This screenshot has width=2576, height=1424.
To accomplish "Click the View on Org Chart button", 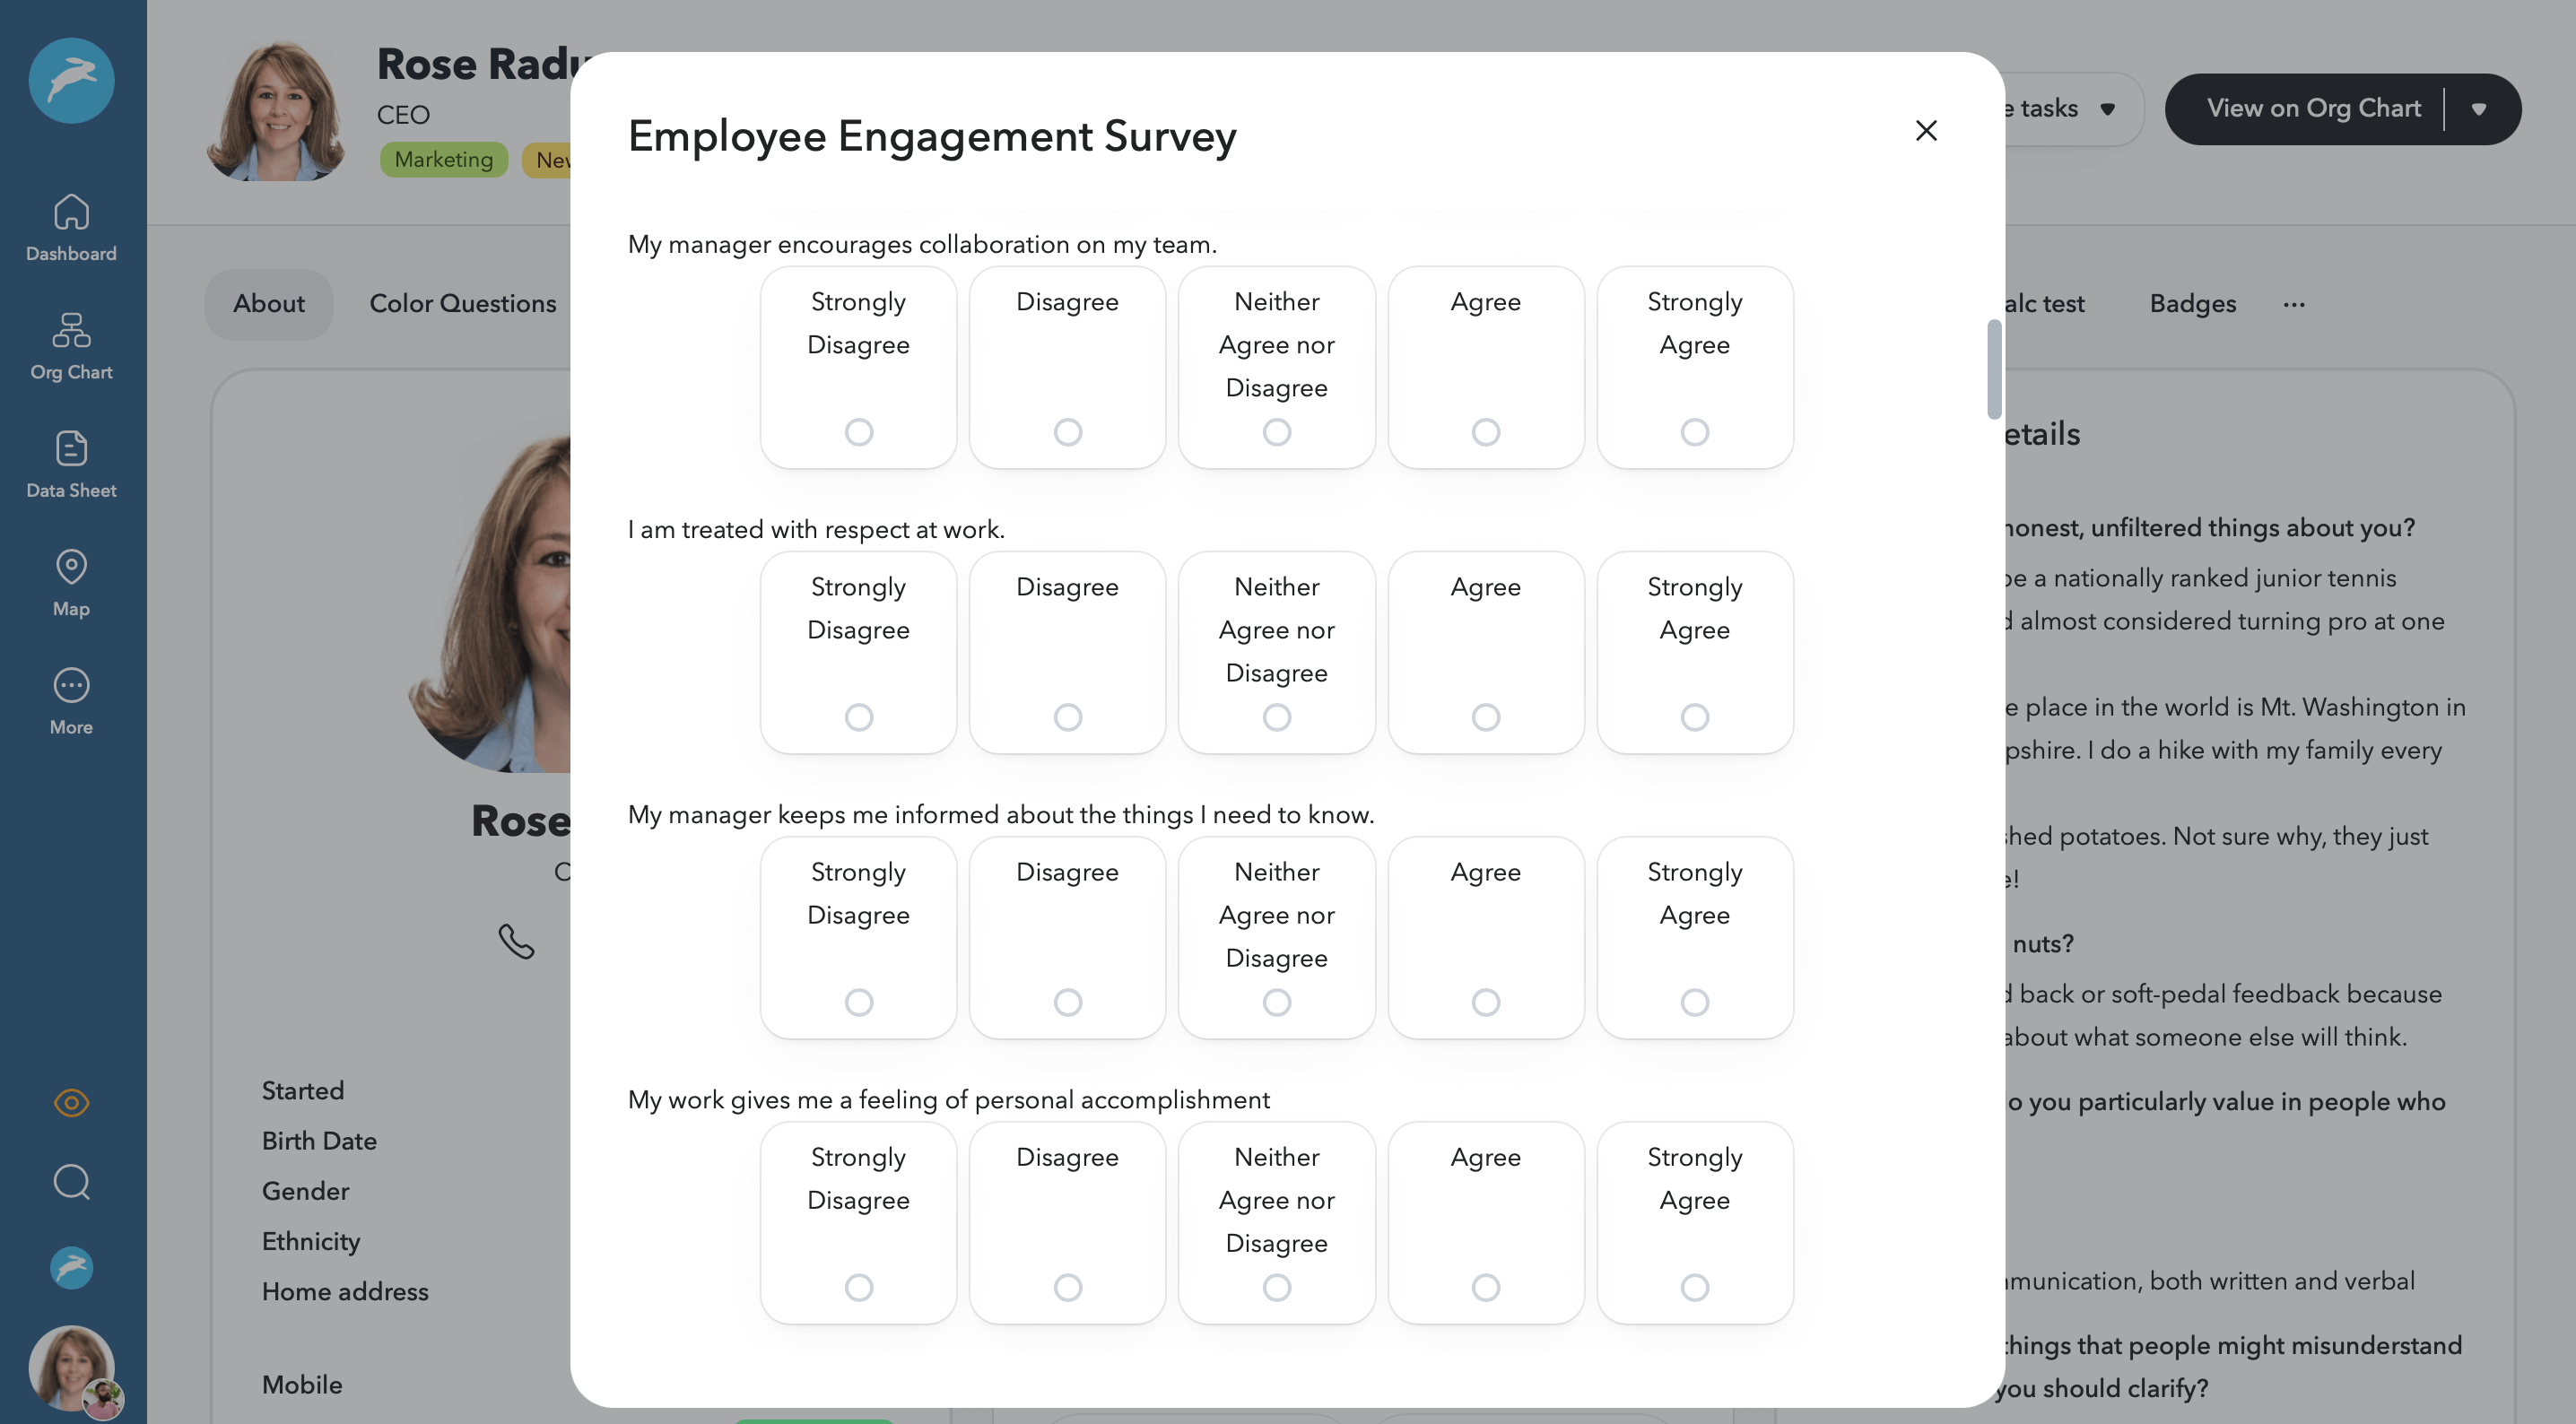I will [2315, 108].
